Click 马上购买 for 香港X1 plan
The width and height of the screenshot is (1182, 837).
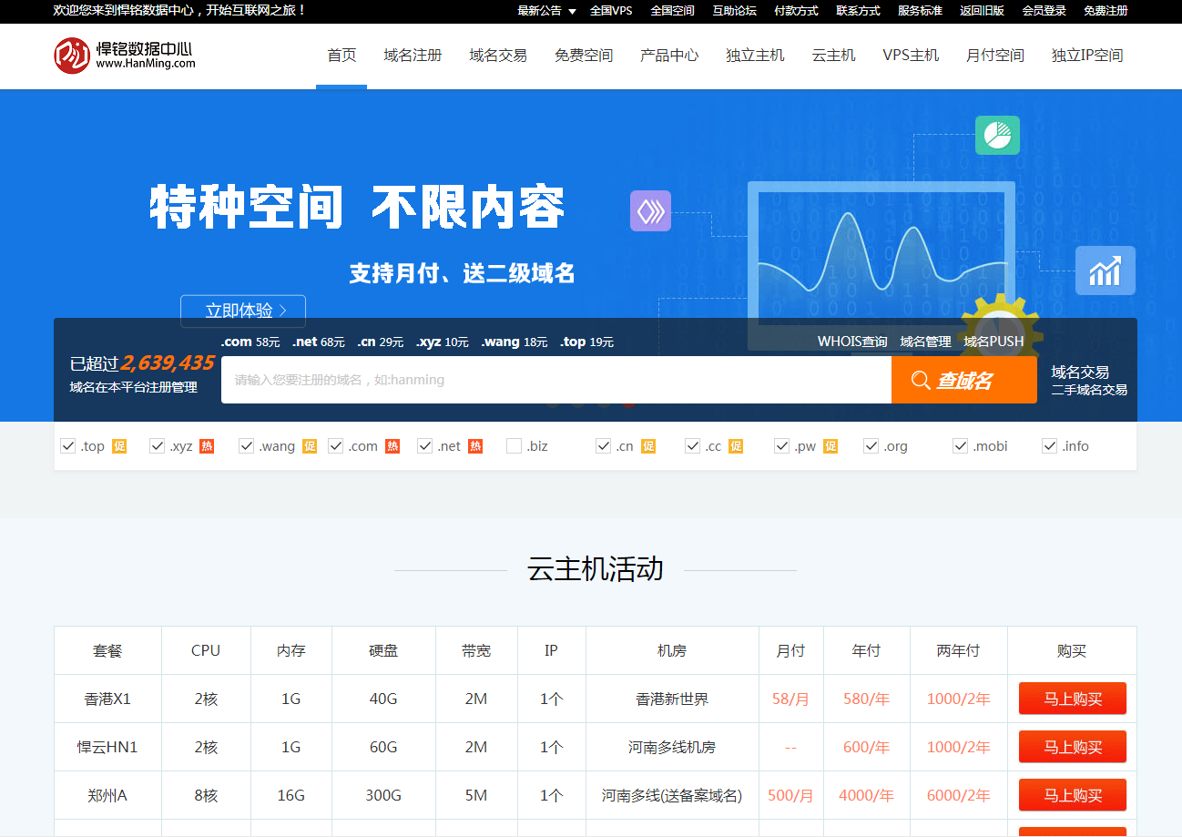1072,699
